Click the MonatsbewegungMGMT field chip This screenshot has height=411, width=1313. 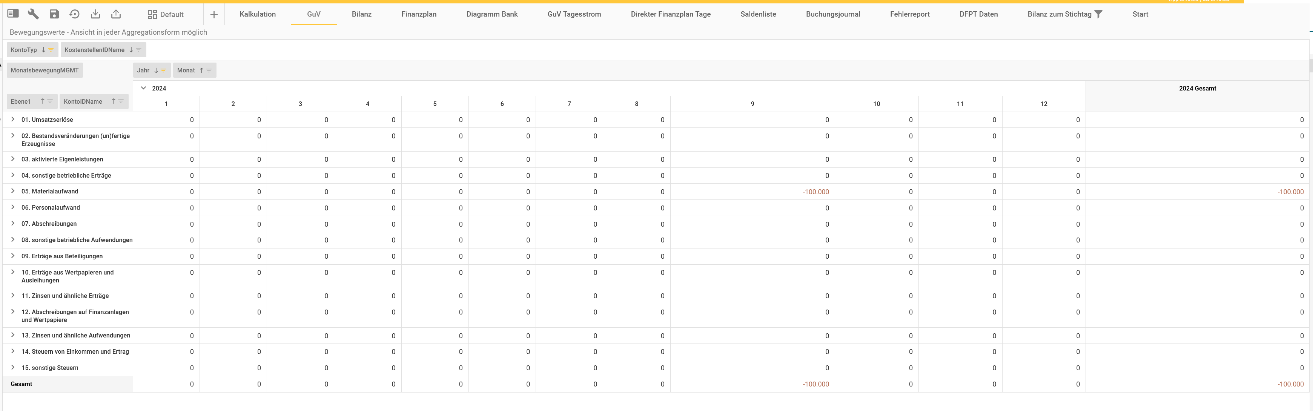45,70
